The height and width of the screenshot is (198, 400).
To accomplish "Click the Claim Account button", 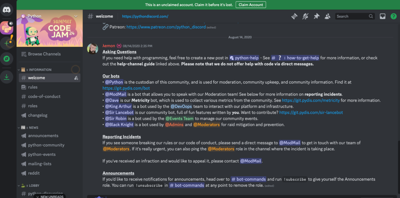I will click(251, 4).
